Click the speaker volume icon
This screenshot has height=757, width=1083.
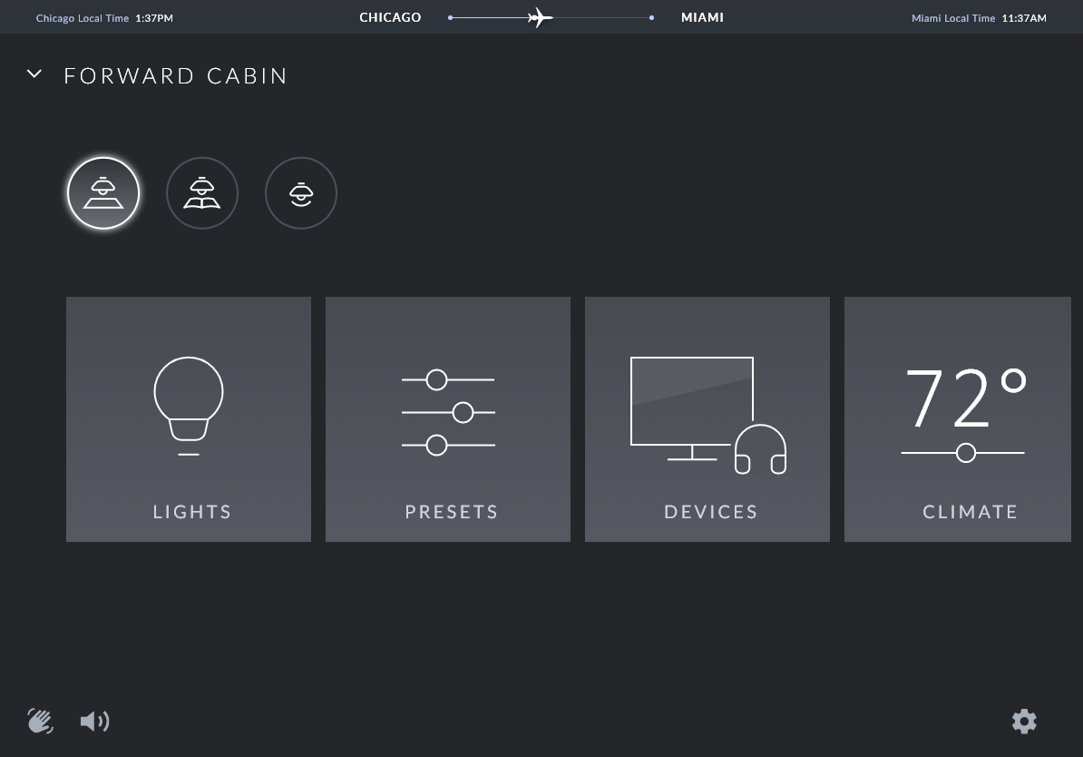point(94,722)
